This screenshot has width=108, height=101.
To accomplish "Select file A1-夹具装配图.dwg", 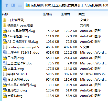I will pos(21,31).
